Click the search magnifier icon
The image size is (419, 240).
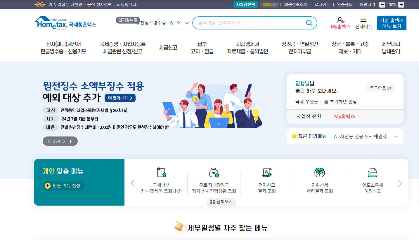309,23
